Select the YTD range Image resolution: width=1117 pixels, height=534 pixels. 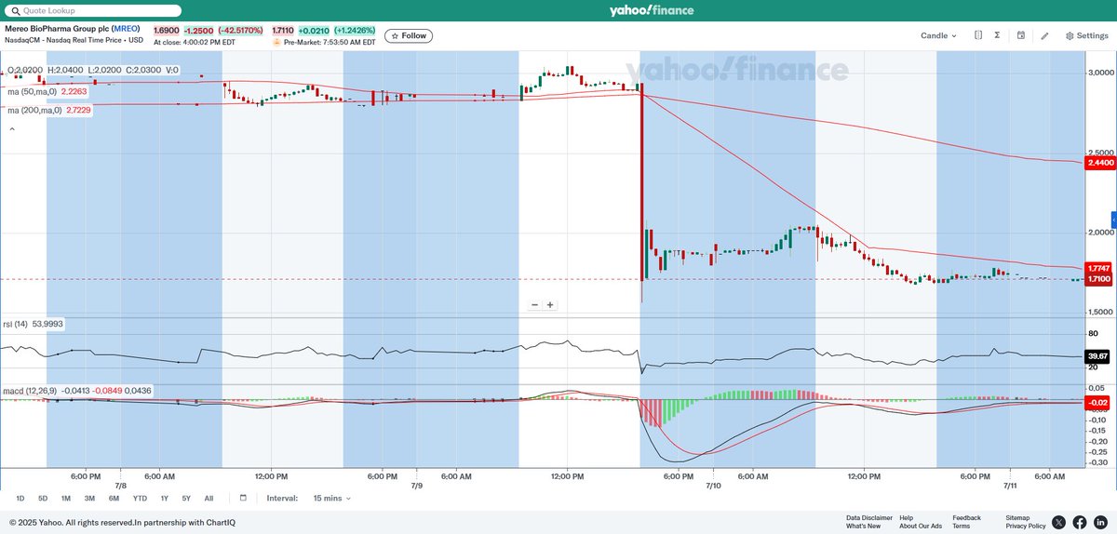pos(140,499)
